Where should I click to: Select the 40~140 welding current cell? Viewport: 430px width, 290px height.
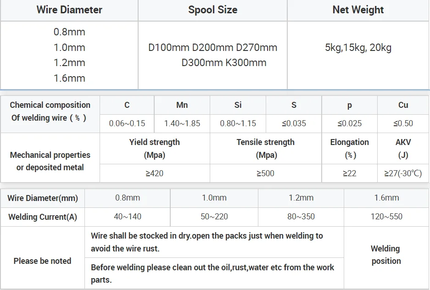coord(128,217)
